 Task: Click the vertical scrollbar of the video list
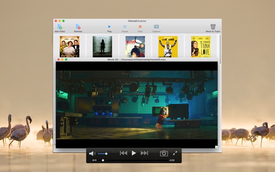pyautogui.click(x=220, y=49)
